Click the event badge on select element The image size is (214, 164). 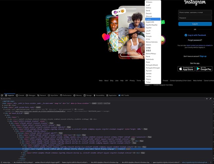point(128,149)
